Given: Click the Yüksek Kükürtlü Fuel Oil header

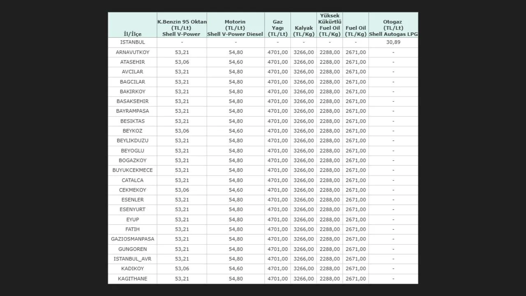Looking at the screenshot, I should coord(330,25).
